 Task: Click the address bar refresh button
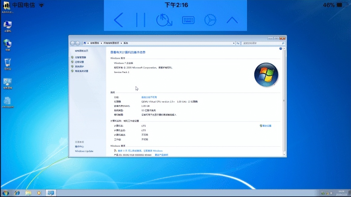pos(238,43)
